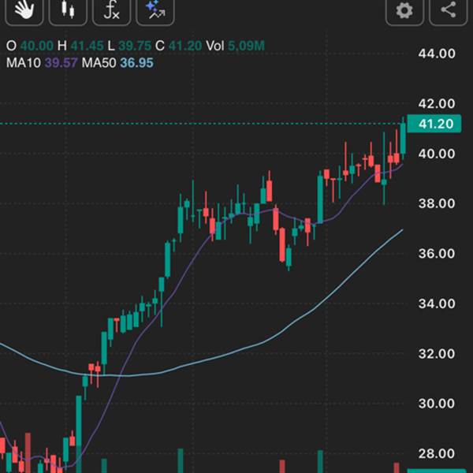This screenshot has height=473, width=473.
Task: Tap the AI sparkle trend analysis icon
Action: point(155,10)
